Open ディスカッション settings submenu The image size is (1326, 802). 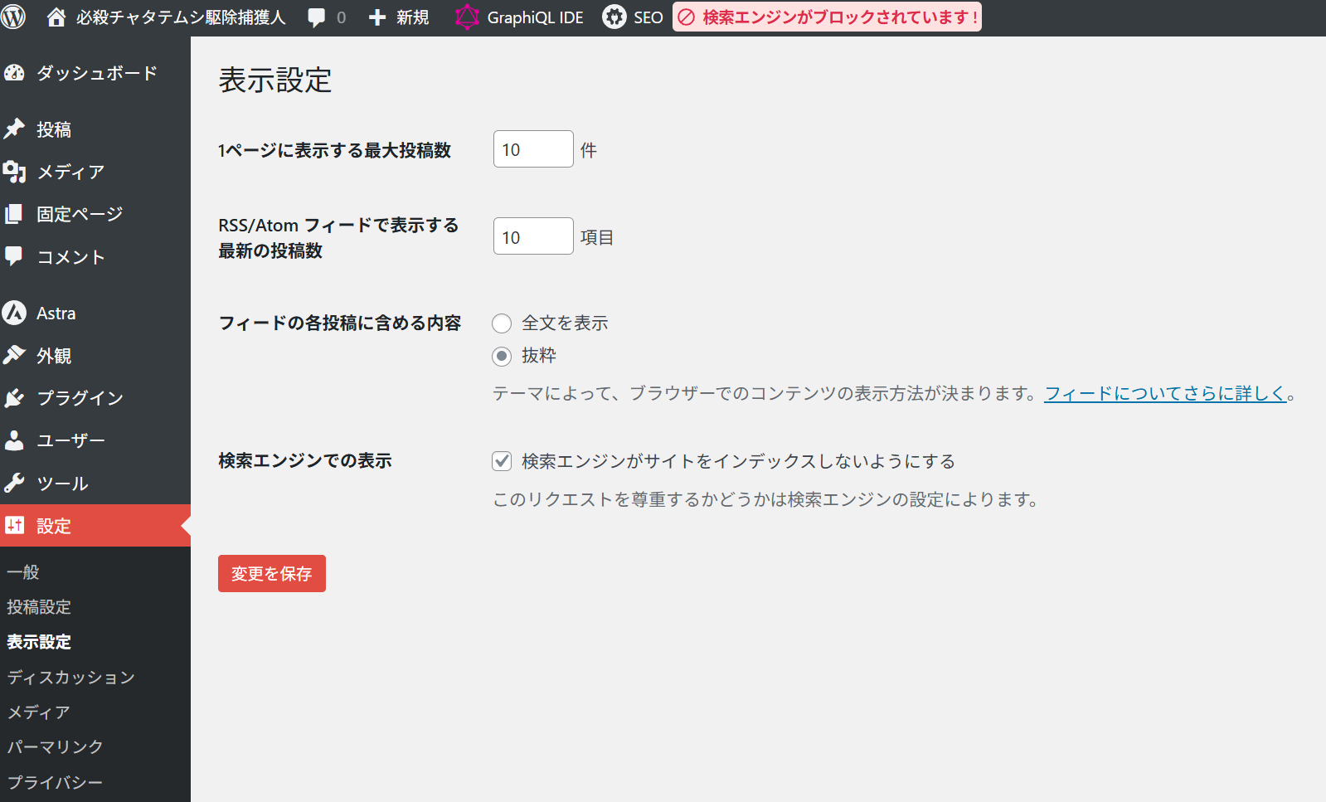click(70, 677)
